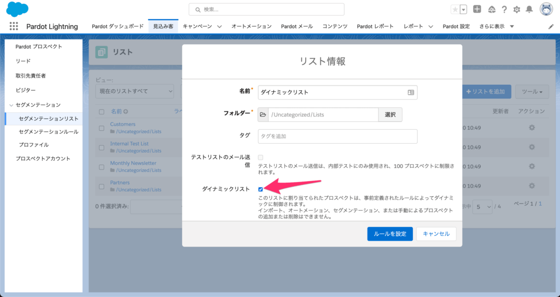Open the notifications bell icon
This screenshot has height=297, width=560.
(529, 10)
